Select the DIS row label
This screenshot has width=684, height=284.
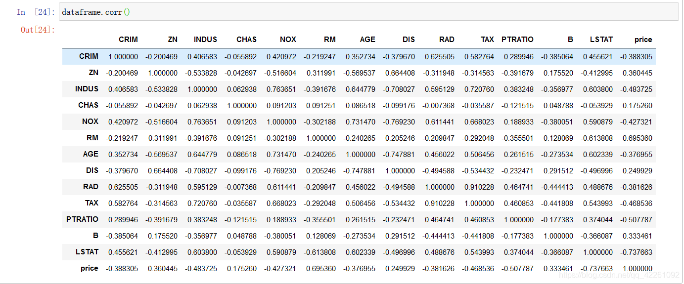pos(92,170)
